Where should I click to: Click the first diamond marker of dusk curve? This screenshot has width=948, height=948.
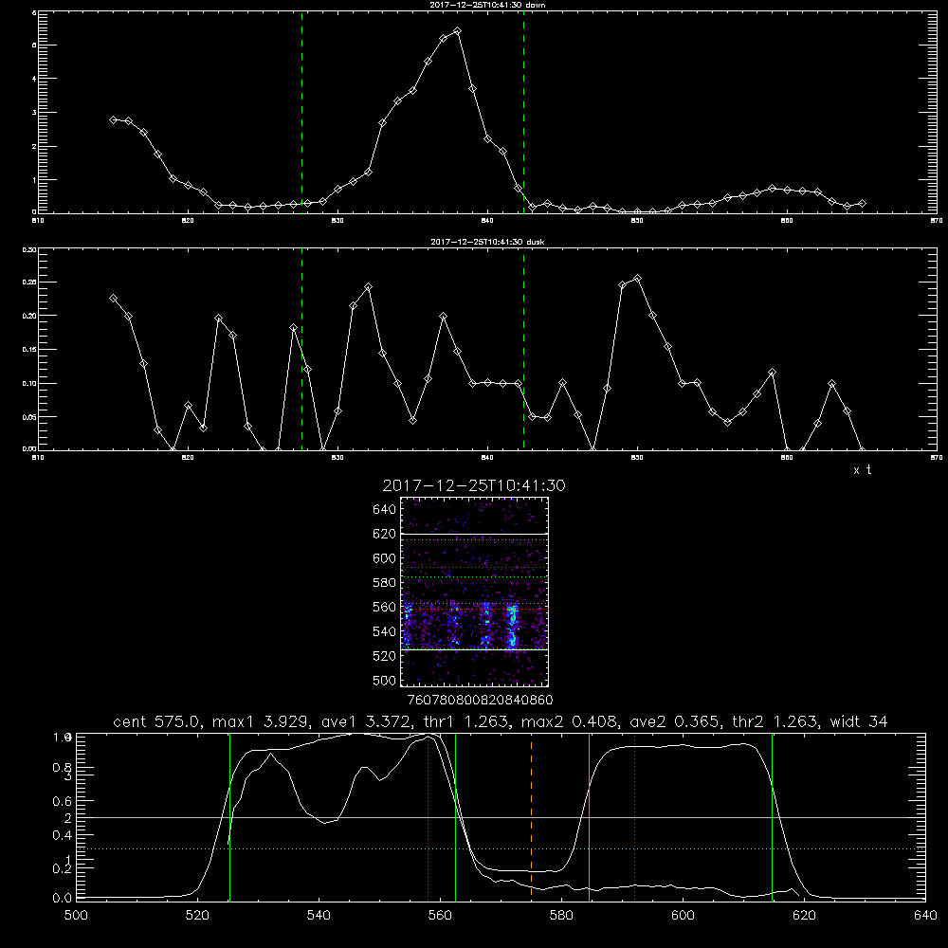click(113, 298)
